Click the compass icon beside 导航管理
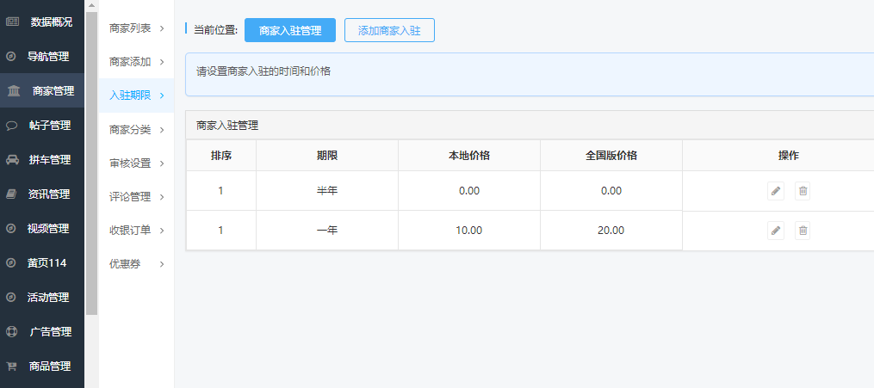 10,56
